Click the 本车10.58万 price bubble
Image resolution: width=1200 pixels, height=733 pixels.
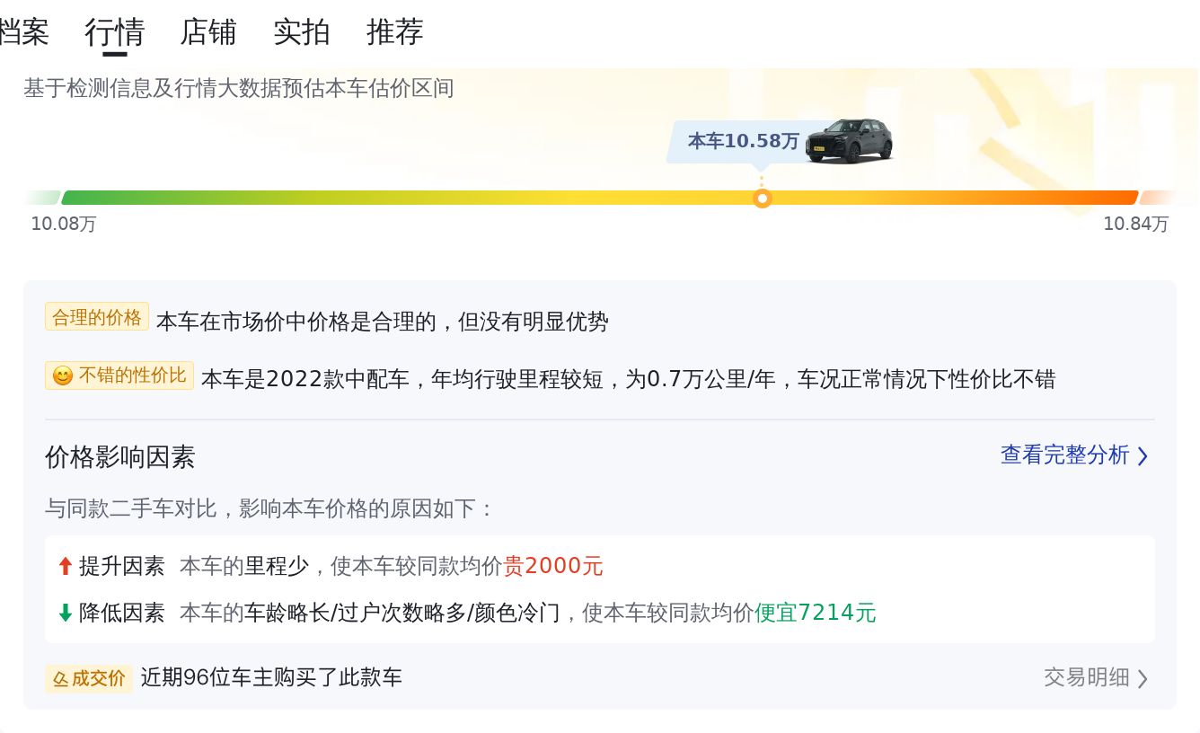[x=744, y=141]
